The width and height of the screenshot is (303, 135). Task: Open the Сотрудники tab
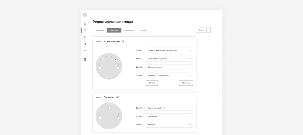(143, 30)
